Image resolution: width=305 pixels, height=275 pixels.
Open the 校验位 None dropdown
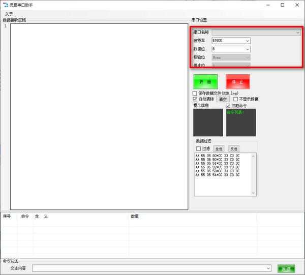(x=231, y=57)
